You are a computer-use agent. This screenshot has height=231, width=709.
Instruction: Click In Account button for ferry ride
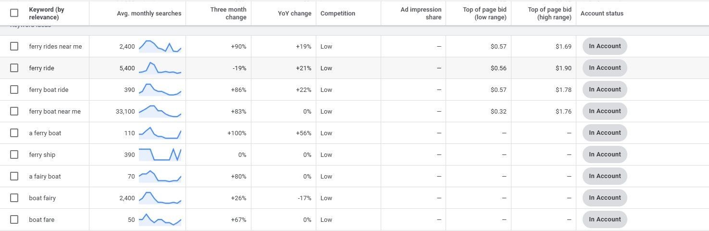605,68
